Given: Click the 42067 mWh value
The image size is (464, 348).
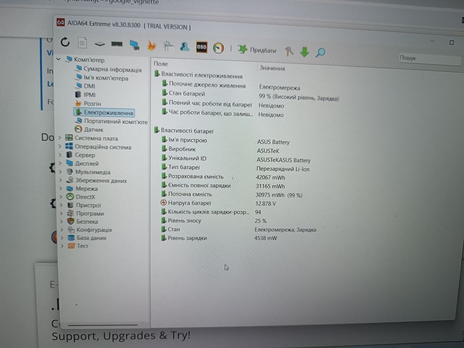Looking at the screenshot, I should point(271,177).
